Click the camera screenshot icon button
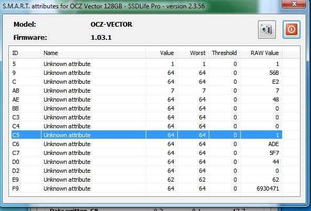Image resolution: width=311 pixels, height=211 pixels. pyautogui.click(x=267, y=29)
